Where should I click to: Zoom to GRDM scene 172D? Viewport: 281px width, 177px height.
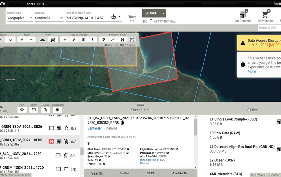(58, 169)
